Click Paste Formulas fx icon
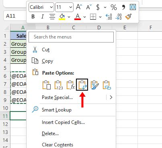Viewport: 162px width, 148px height. click(70, 85)
